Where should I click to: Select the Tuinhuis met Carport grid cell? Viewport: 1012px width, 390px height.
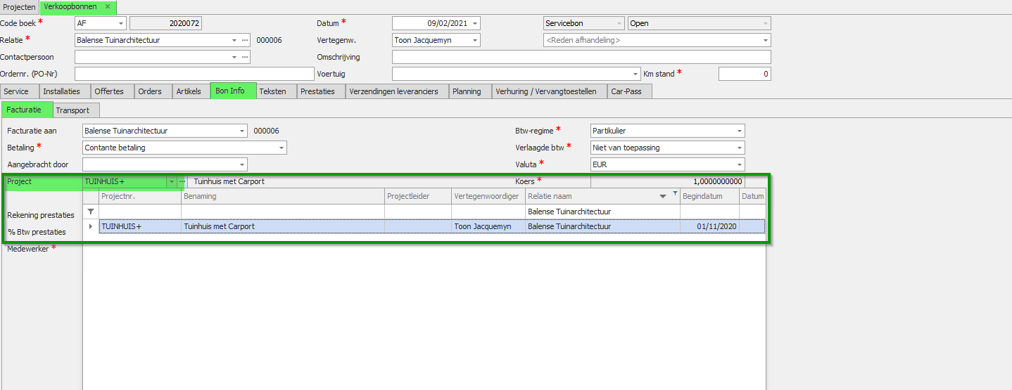coord(283,226)
